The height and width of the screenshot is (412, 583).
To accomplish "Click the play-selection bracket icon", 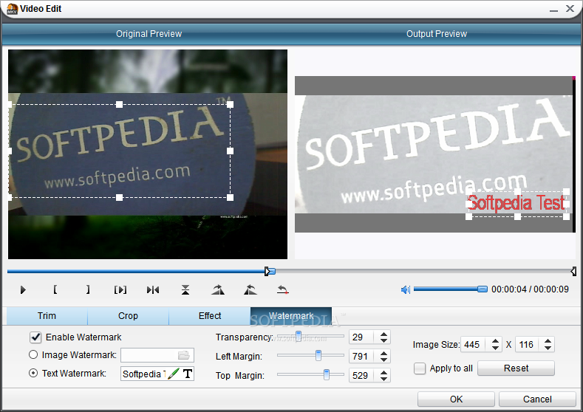I will [120, 289].
